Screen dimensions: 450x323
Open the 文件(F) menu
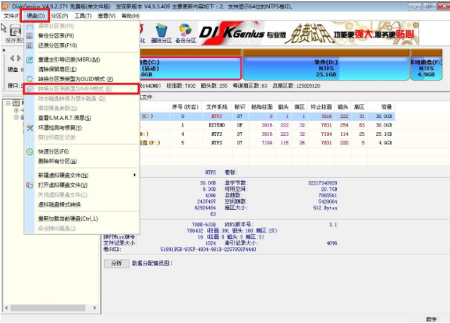11,16
